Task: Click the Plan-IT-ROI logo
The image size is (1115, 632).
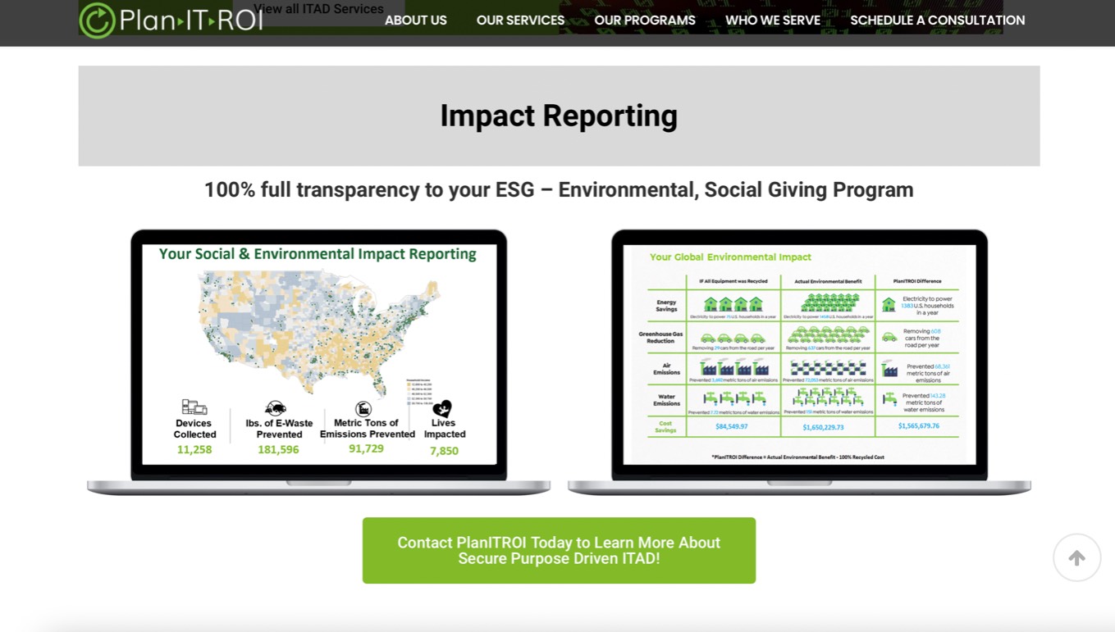Action: point(171,20)
